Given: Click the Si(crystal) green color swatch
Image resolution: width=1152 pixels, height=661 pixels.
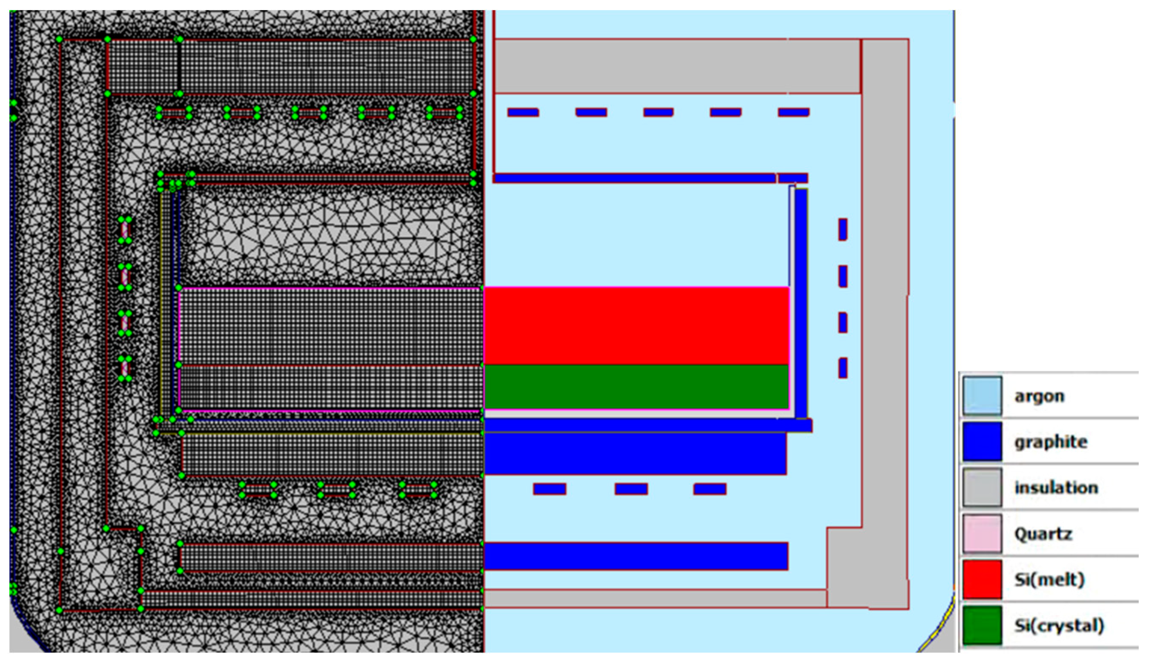Looking at the screenshot, I should click(x=982, y=625).
